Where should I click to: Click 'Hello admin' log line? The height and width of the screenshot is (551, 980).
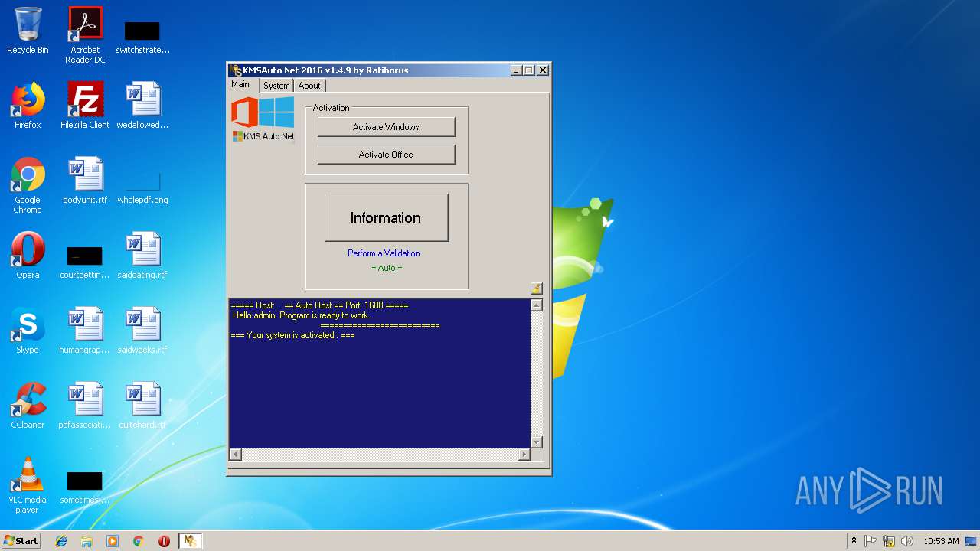pos(302,315)
